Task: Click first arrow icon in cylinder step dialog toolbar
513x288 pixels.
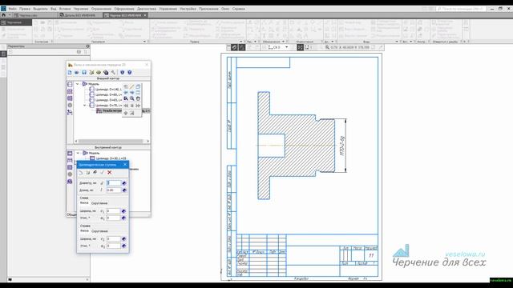Action: (81, 173)
